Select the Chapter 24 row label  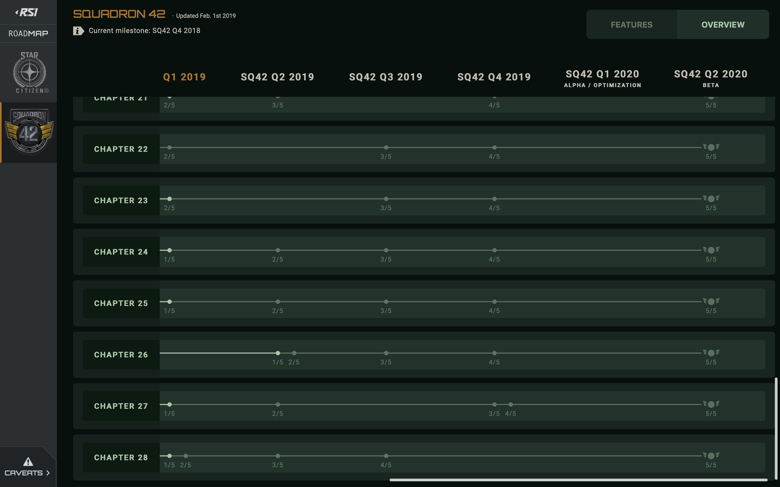121,252
